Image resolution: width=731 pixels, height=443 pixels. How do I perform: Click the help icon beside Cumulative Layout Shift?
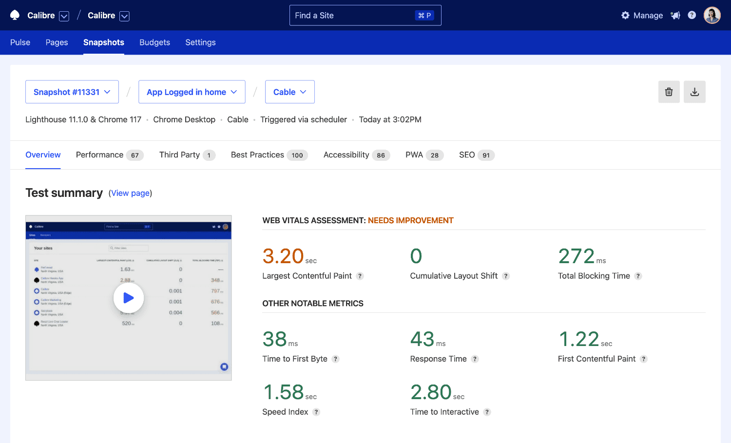(506, 276)
